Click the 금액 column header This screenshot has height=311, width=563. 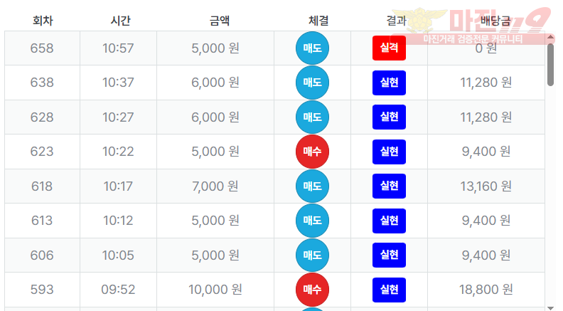coord(220,21)
